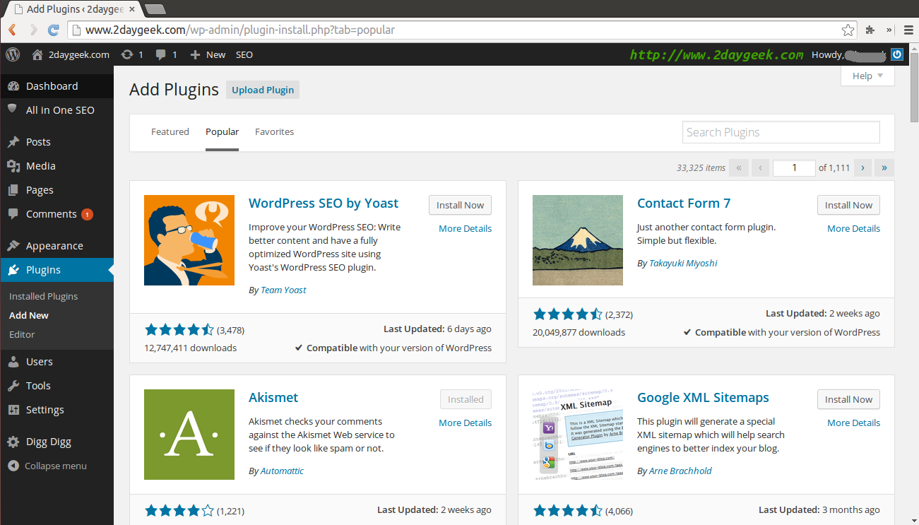Click the Tools wrench icon

pyautogui.click(x=13, y=386)
